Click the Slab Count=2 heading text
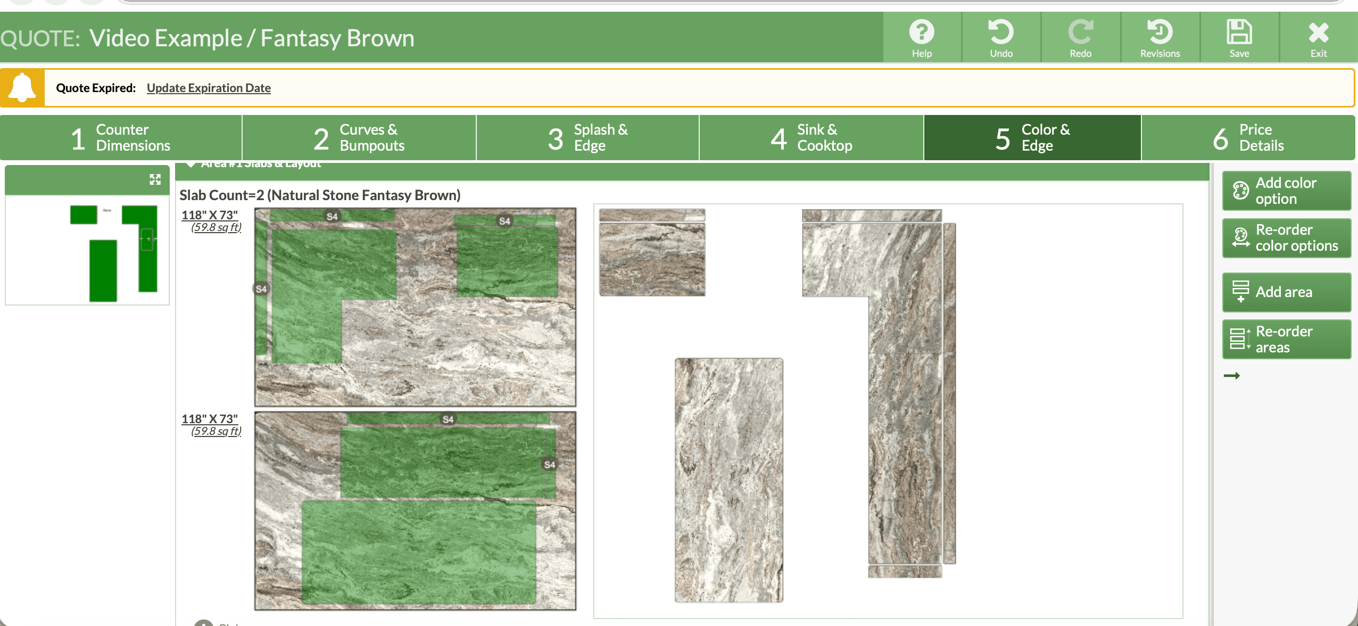 [320, 195]
